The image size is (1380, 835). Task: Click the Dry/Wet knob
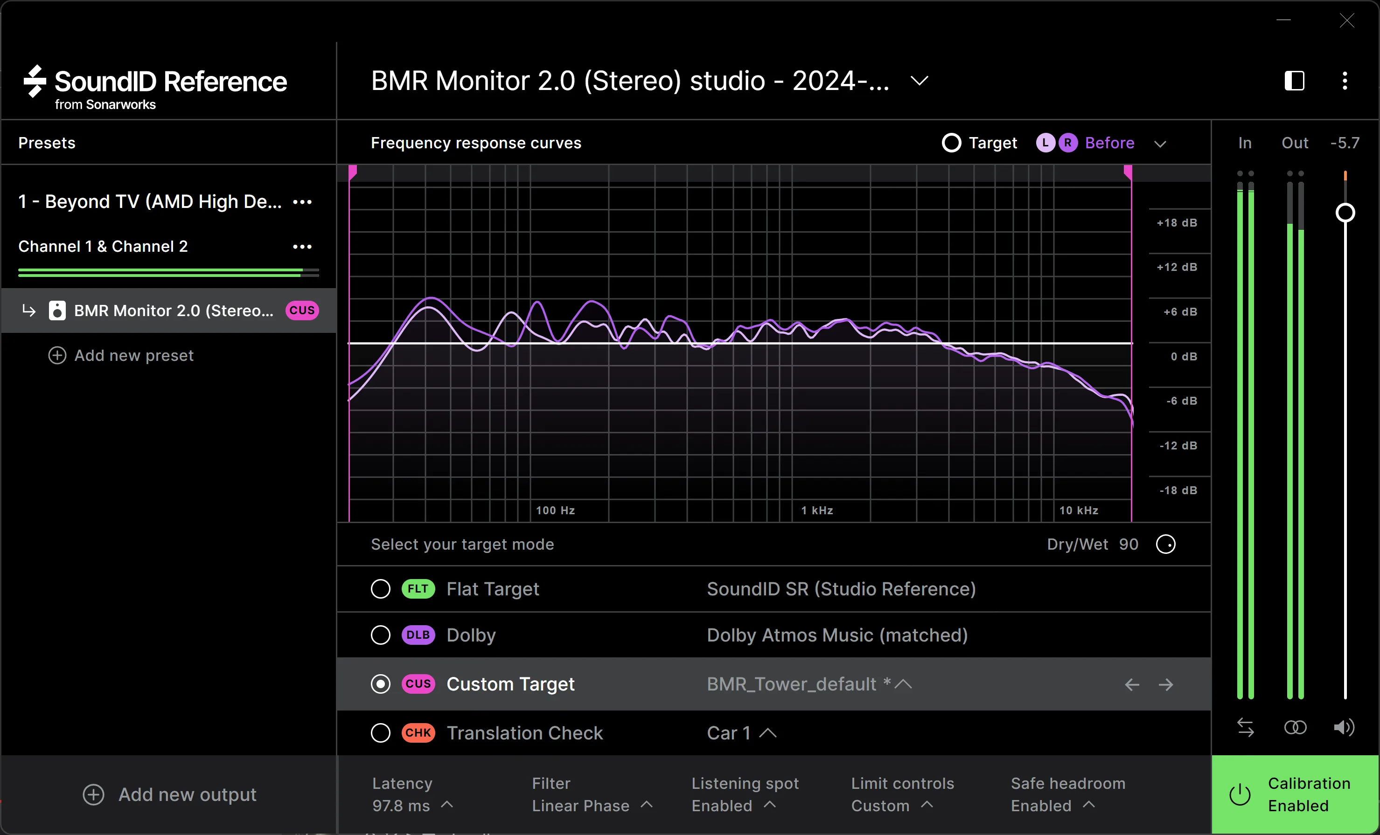click(x=1165, y=544)
